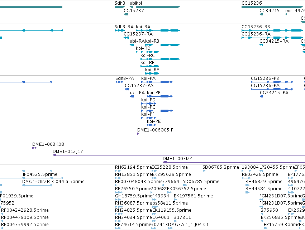Click the EK295629.5prime EST glyph
305x230 pixels.
tap(154, 178)
